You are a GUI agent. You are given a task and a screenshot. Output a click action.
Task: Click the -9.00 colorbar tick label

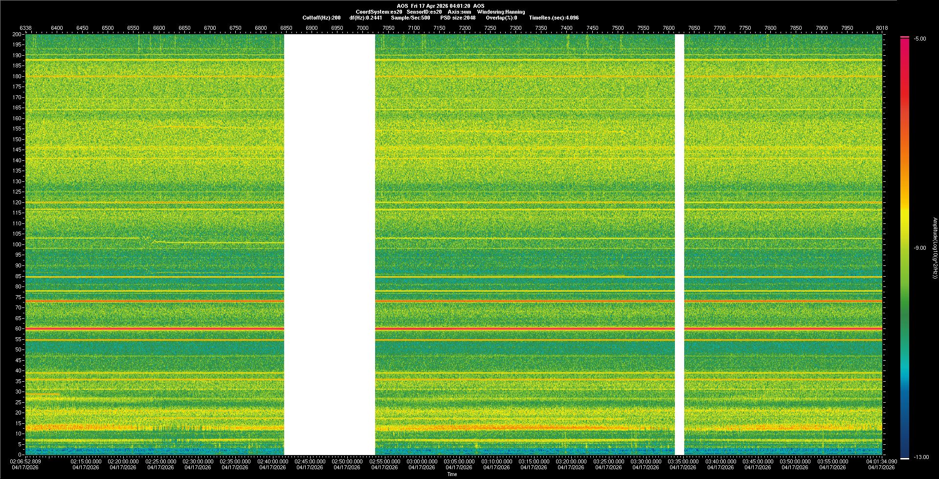click(x=920, y=248)
